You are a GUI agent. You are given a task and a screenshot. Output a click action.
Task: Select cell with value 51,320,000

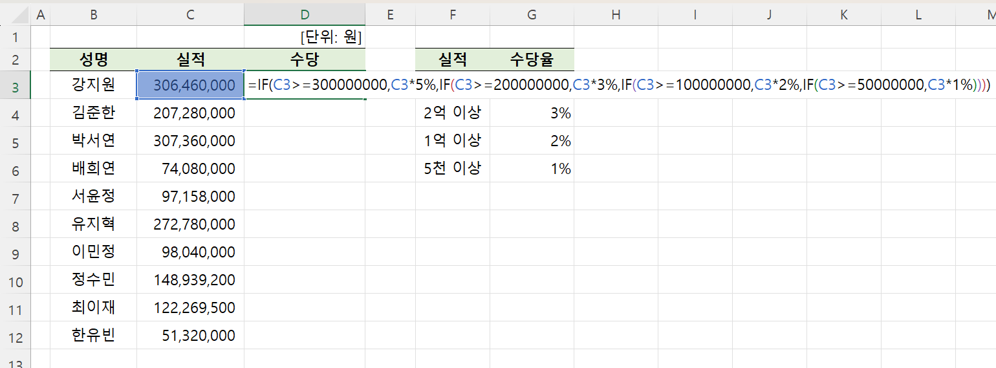coord(190,336)
